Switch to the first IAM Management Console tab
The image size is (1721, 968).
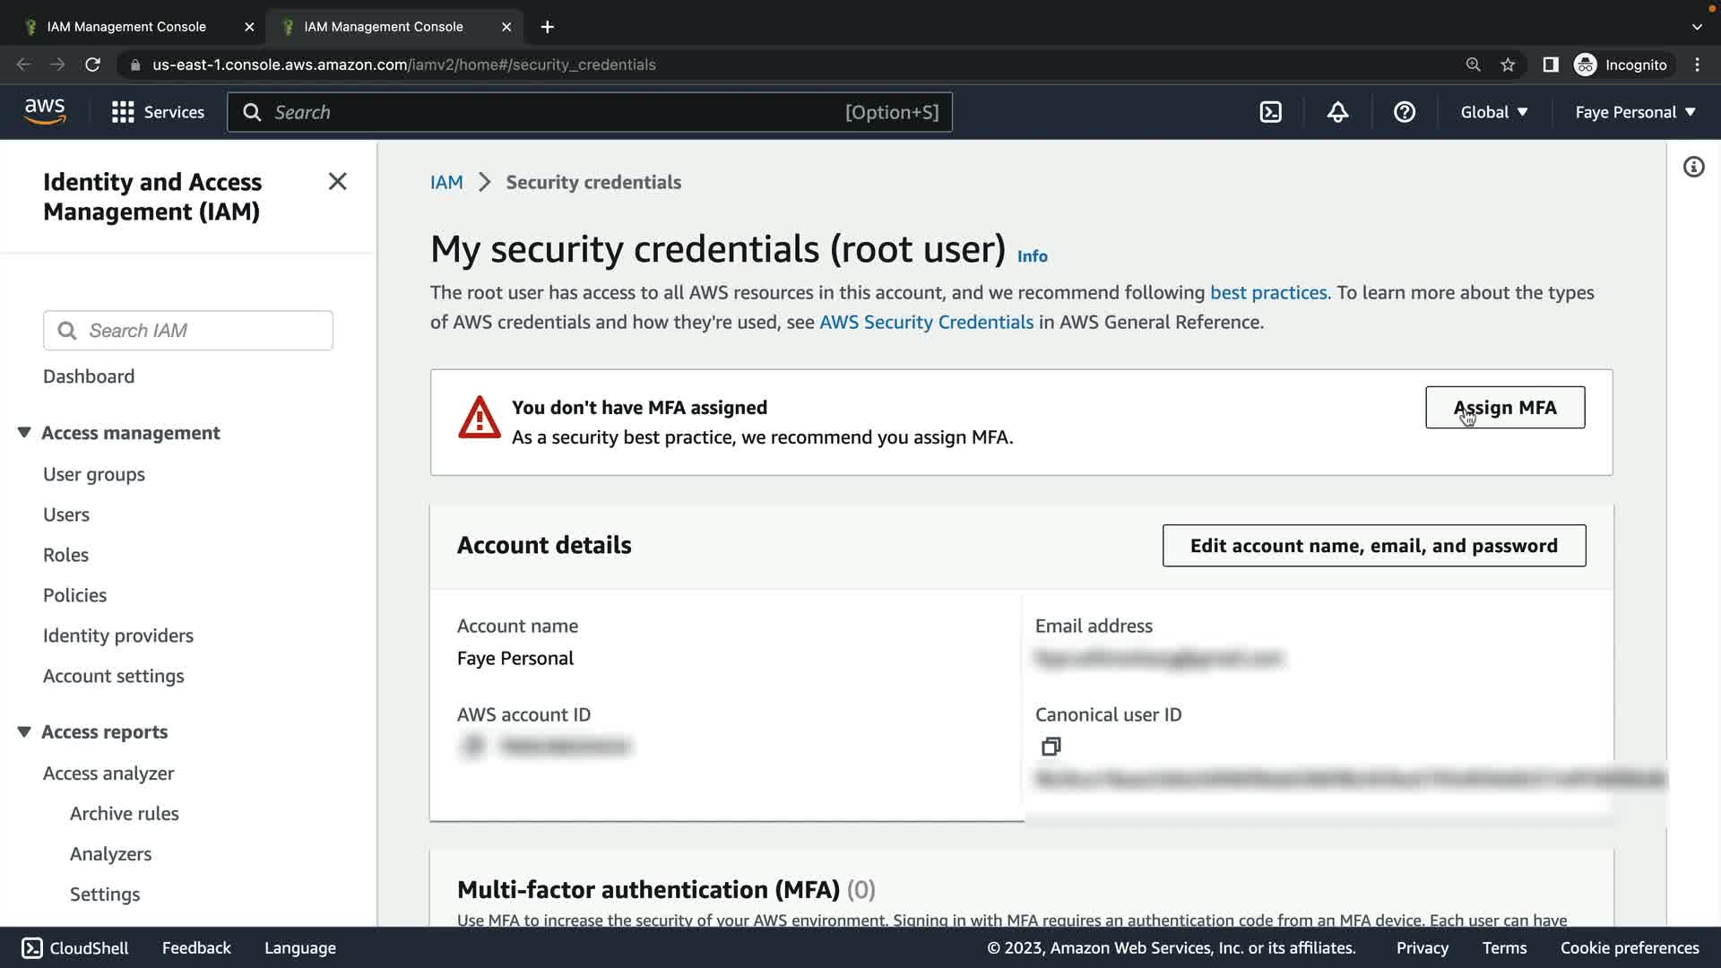(126, 27)
